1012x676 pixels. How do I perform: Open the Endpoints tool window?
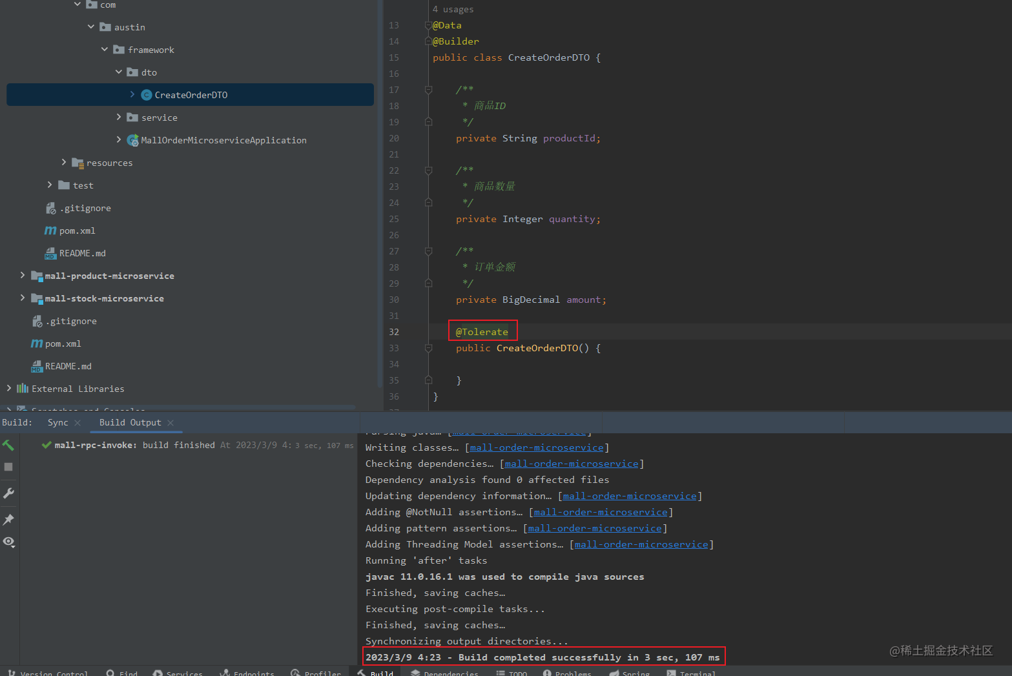click(247, 673)
